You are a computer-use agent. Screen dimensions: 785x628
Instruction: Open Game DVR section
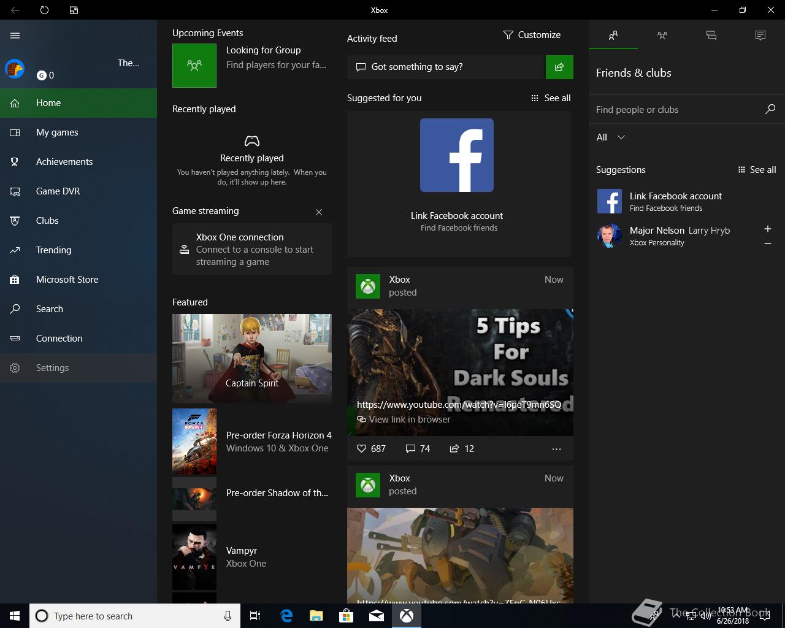click(x=78, y=191)
